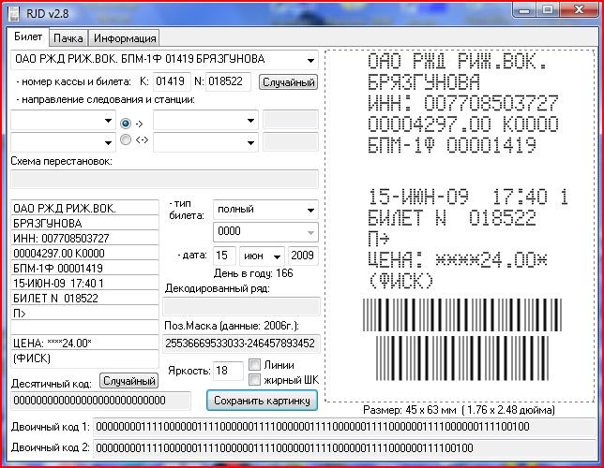Click the ИНН: 007708503727 line field
The width and height of the screenshot is (604, 468).
pyautogui.click(x=84, y=238)
